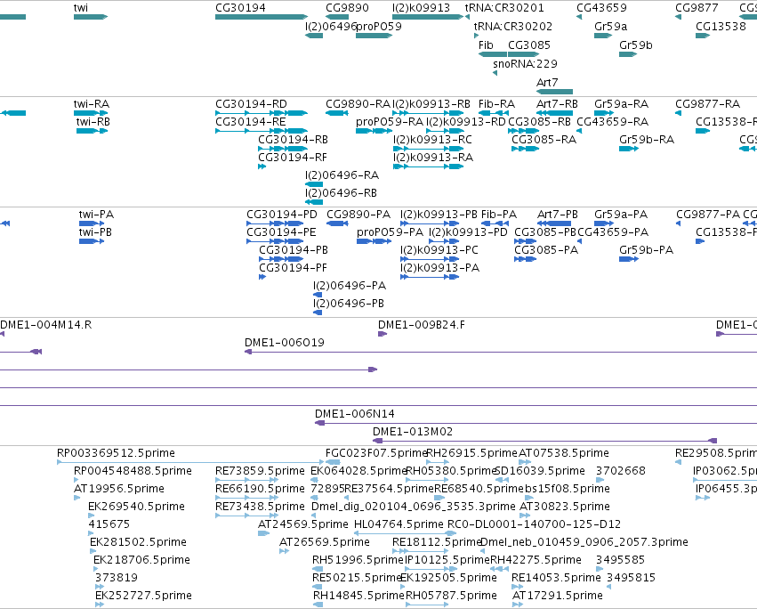The height and width of the screenshot is (609, 757).
Task: Select the twi gene arrow glyph
Action: pyautogui.click(x=91, y=17)
